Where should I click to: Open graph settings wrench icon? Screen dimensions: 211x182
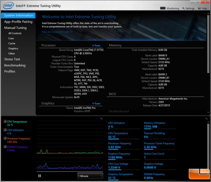coord(101,119)
